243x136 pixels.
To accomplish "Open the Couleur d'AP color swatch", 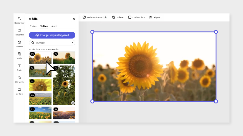I will click(x=136, y=17).
